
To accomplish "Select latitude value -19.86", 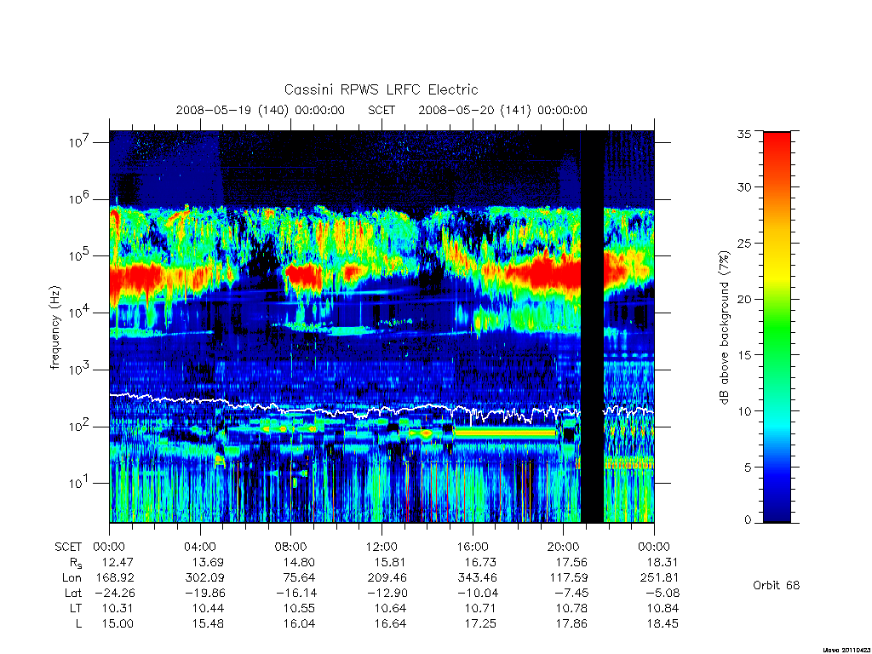I will click(x=204, y=593).
